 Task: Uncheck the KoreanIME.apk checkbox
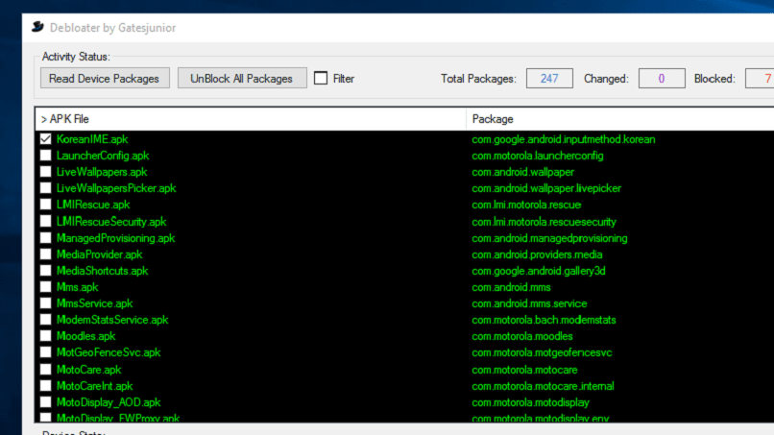point(45,139)
